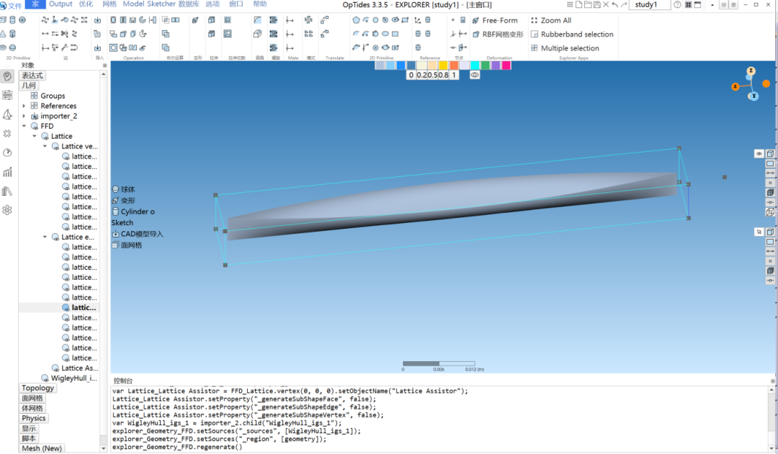Click the study1 name field
The width and height of the screenshot is (778, 454).
click(x=650, y=4)
